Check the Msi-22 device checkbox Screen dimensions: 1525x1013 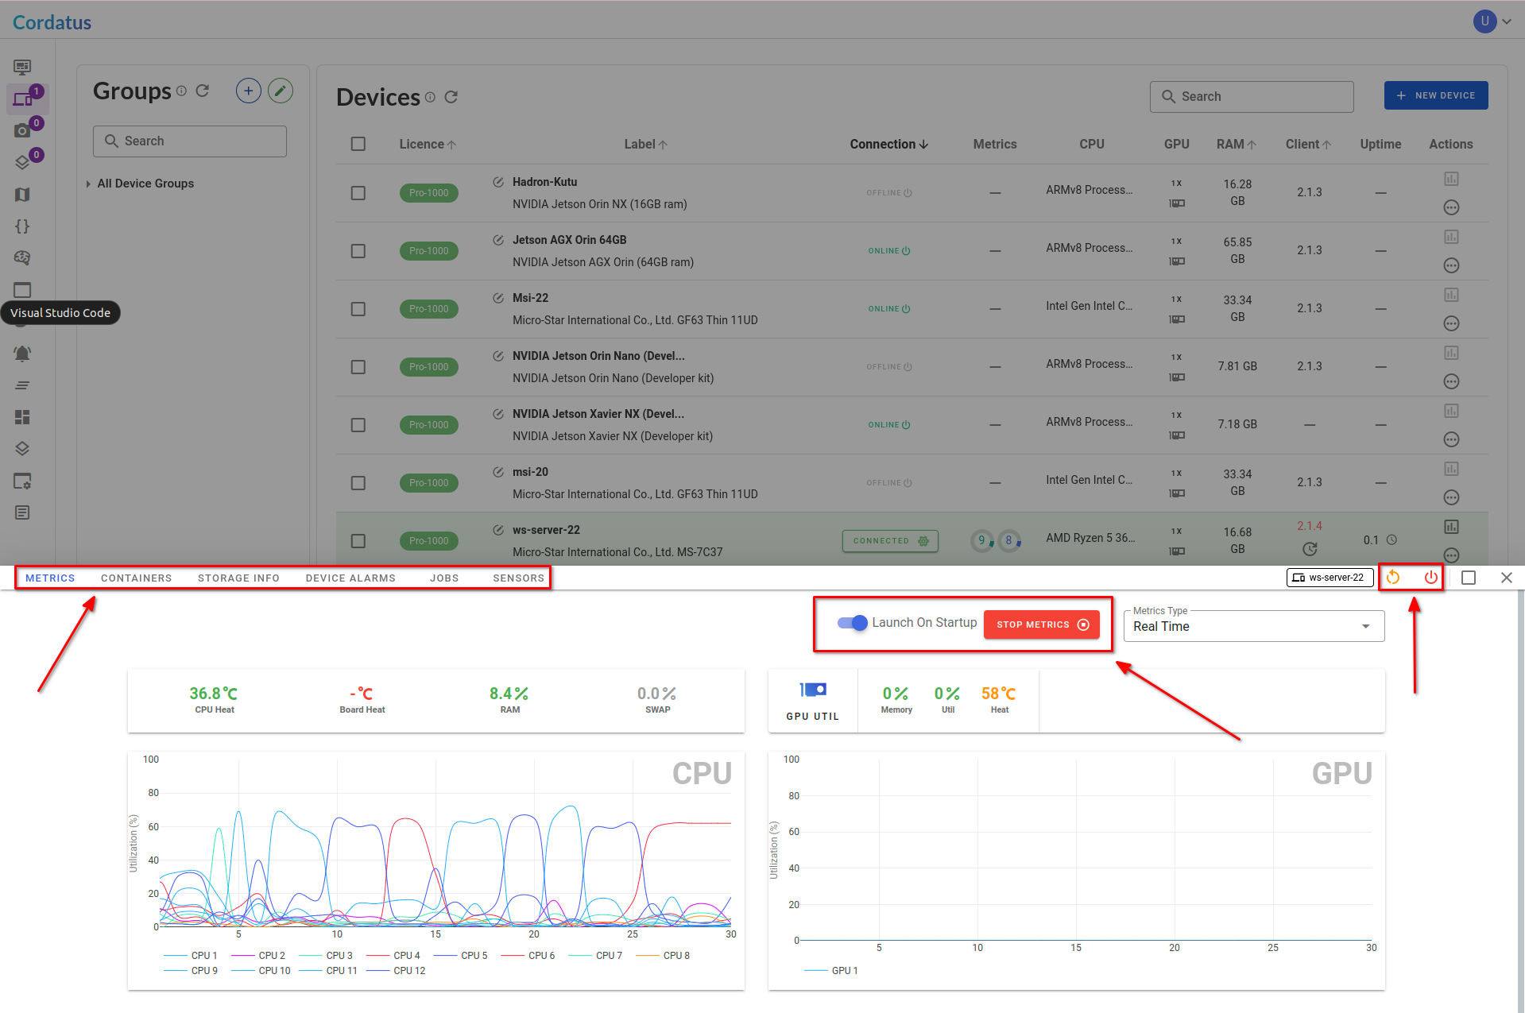tap(358, 309)
